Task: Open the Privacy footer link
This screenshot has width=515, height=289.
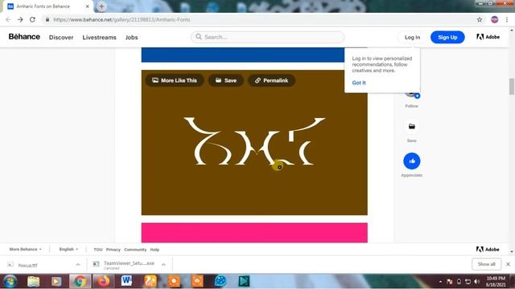Action: [113, 250]
